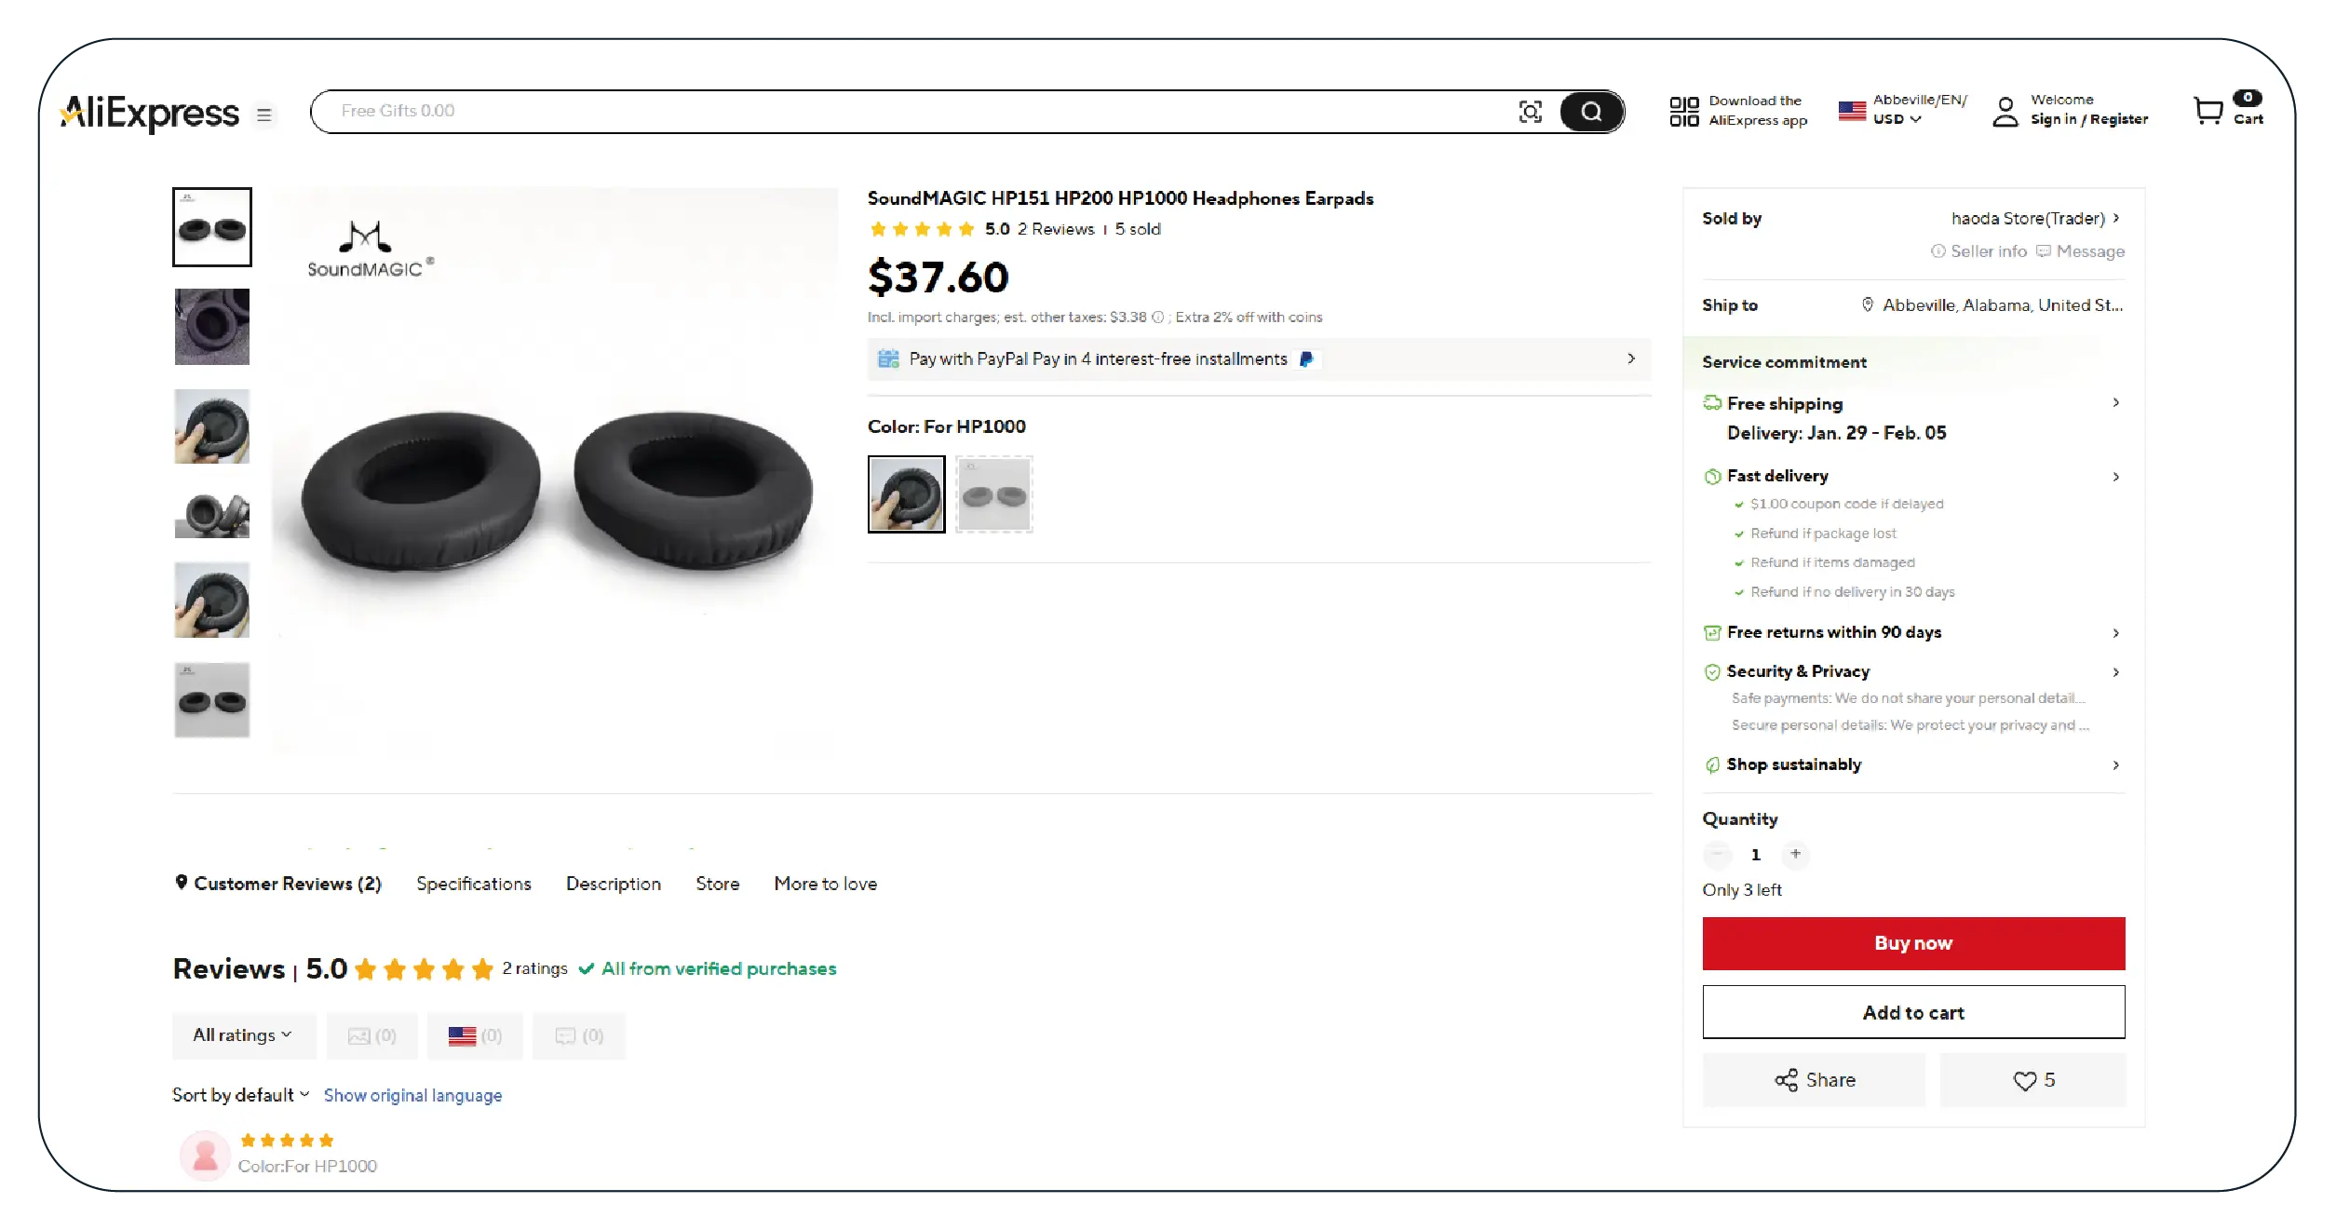This screenshot has height=1230, width=2336.
Task: Open the shopping cart icon
Action: (x=2208, y=111)
